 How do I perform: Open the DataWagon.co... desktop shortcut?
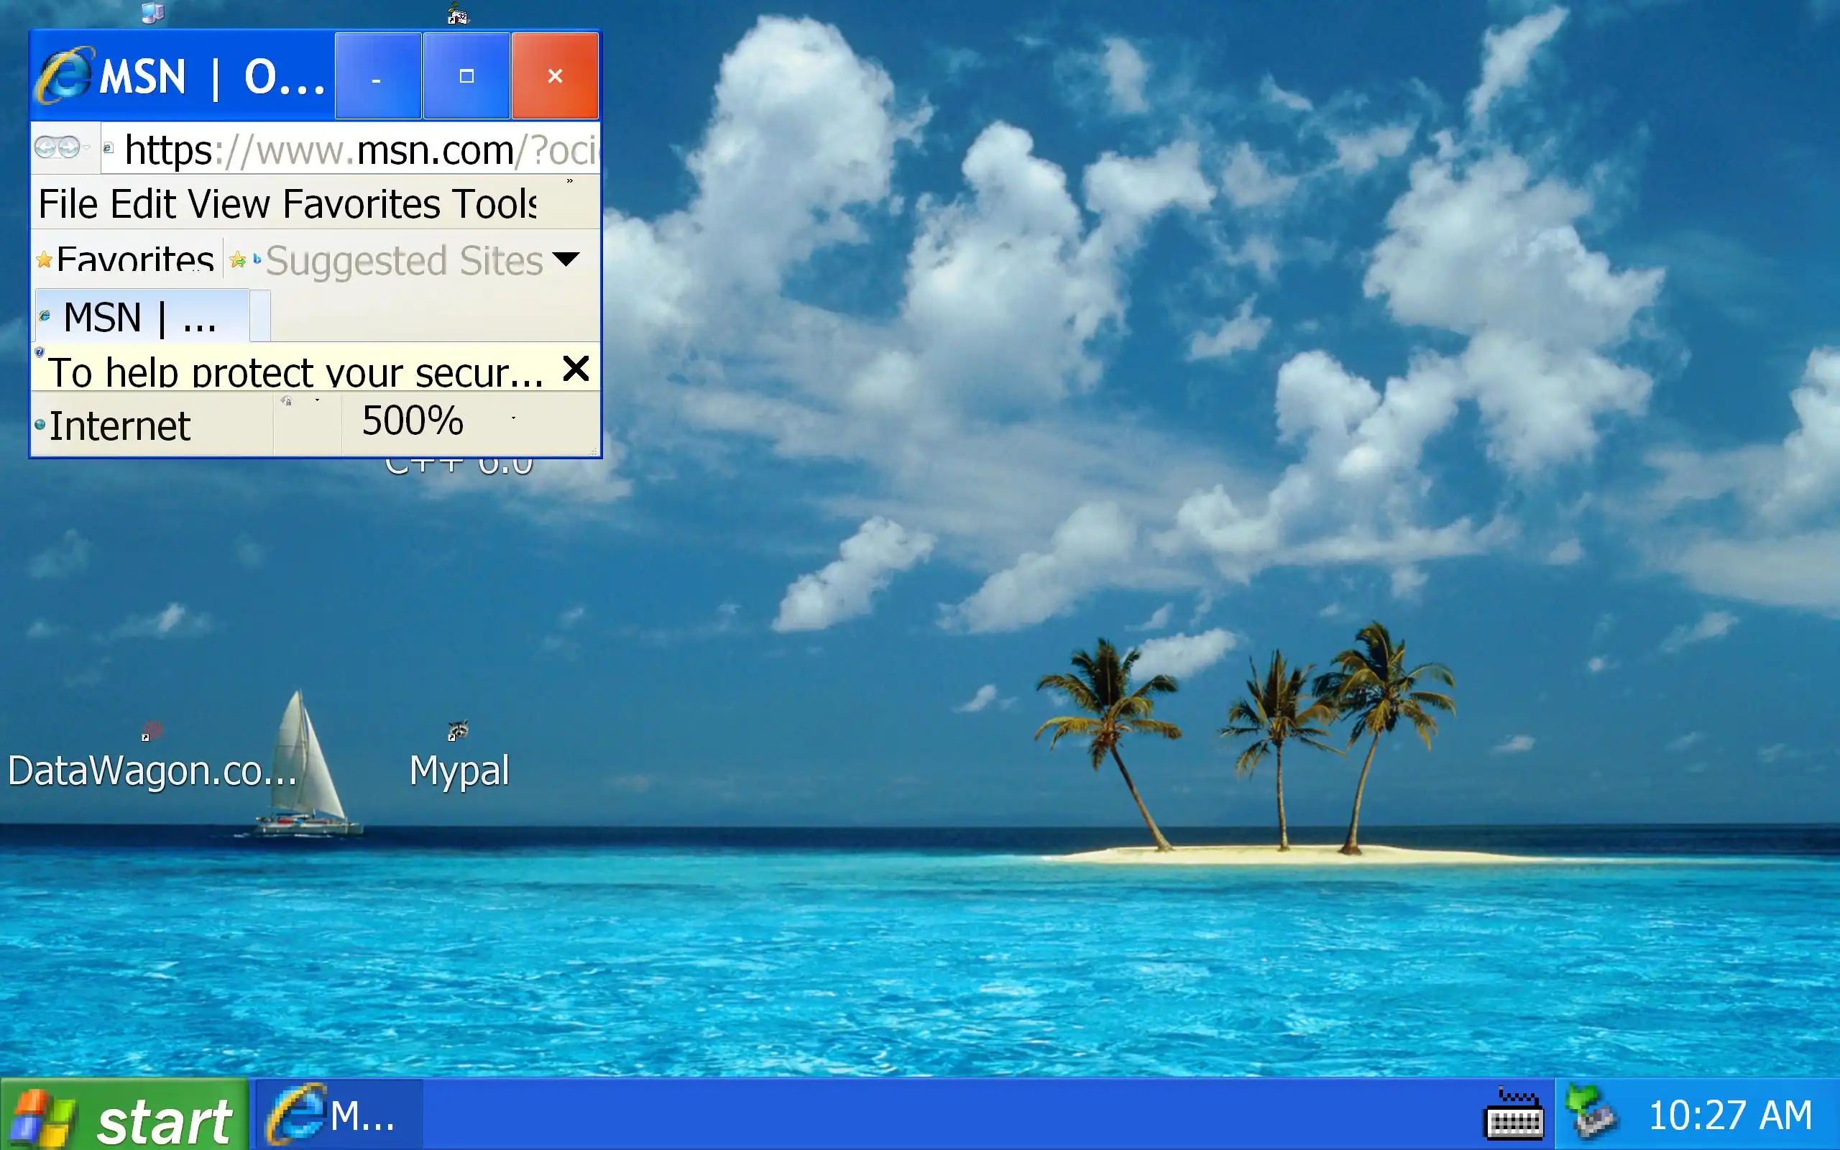(152, 732)
